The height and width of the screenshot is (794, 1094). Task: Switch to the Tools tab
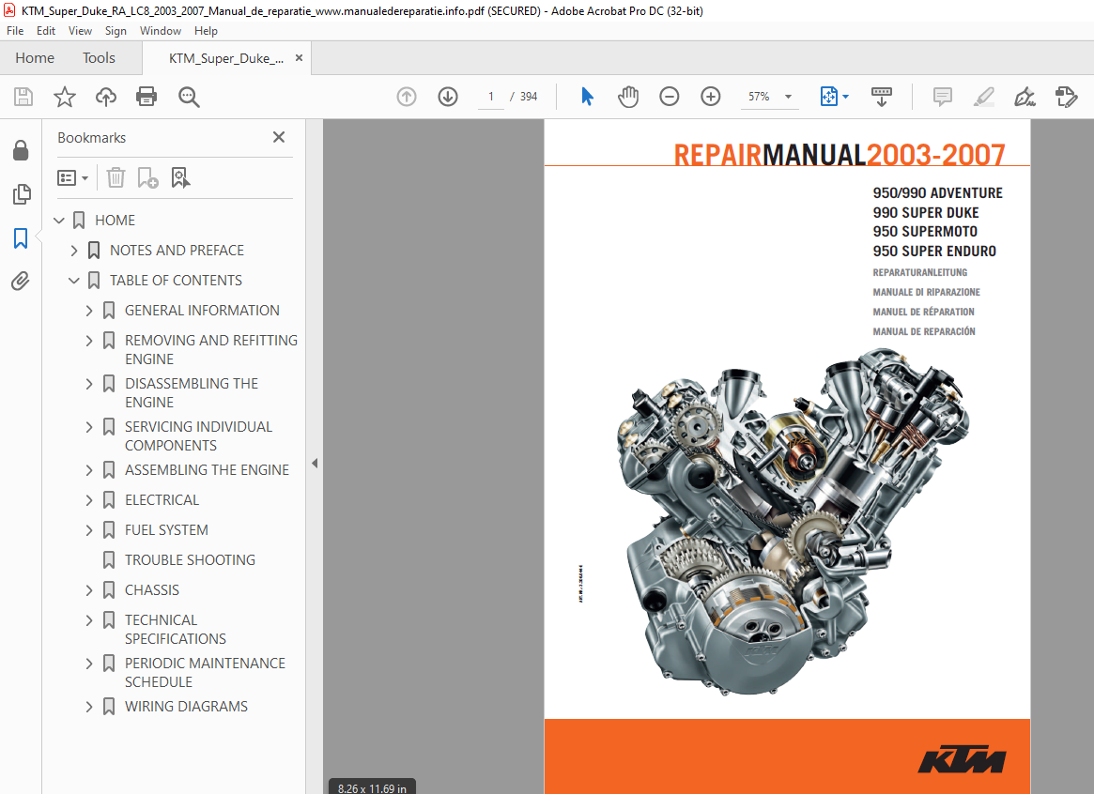99,58
